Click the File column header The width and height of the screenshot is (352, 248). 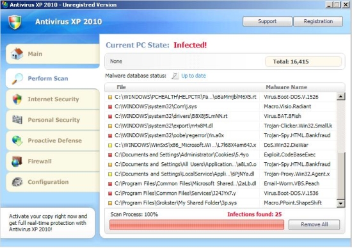coord(121,87)
